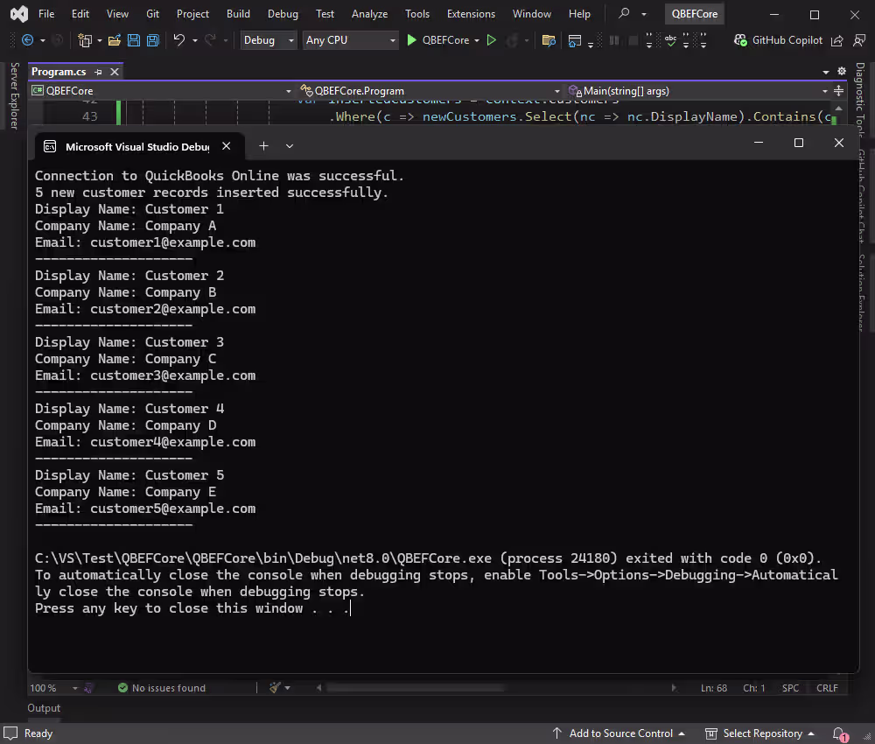Click the Undo arrow icon
Screen dimensions: 875x744
[179, 40]
